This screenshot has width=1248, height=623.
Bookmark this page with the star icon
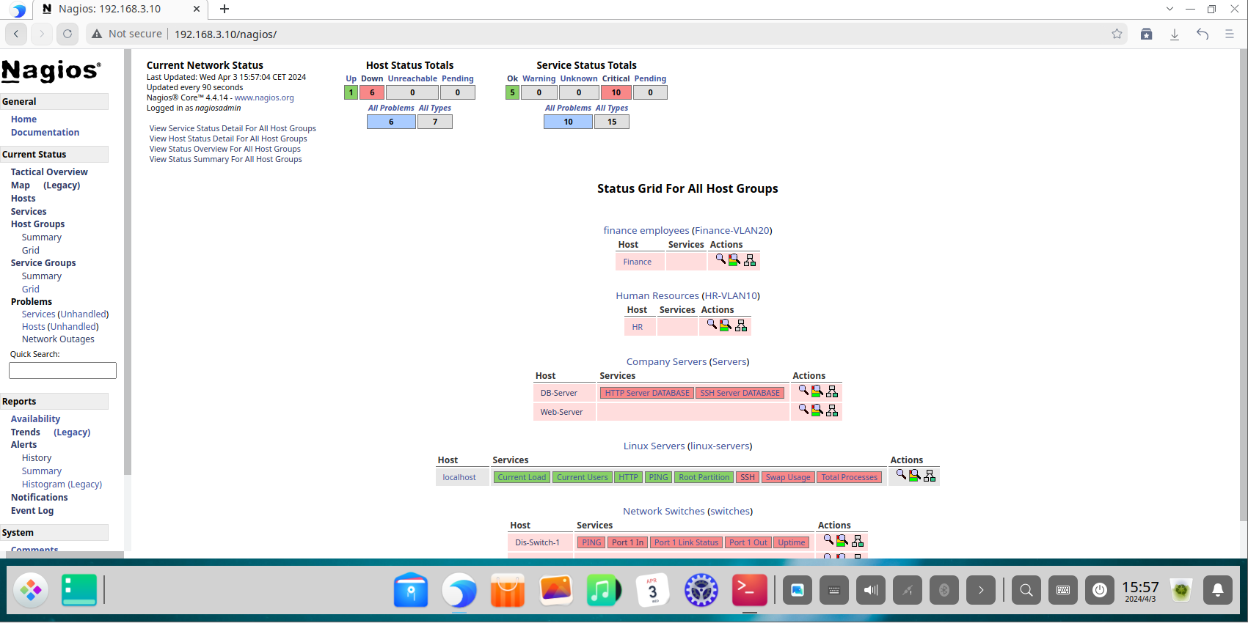click(1117, 34)
